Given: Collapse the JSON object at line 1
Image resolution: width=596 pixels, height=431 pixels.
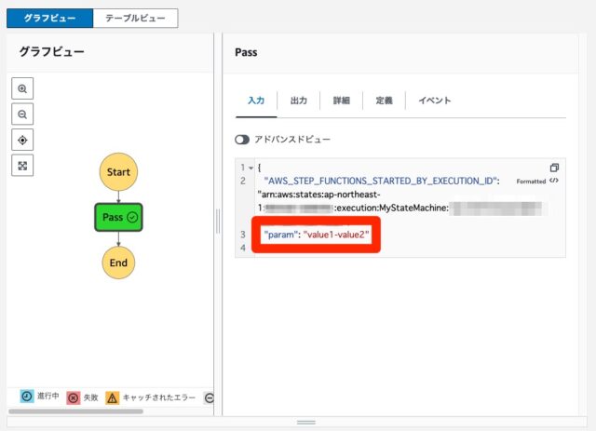Looking at the screenshot, I should point(251,168).
